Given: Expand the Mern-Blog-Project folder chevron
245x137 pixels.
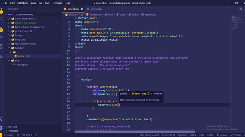Looking at the screenshot, I should (x=9, y=19).
